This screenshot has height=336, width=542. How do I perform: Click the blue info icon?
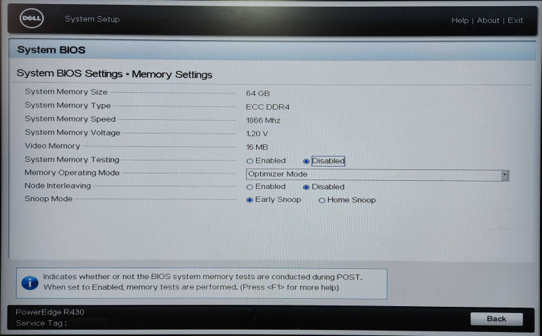click(30, 283)
